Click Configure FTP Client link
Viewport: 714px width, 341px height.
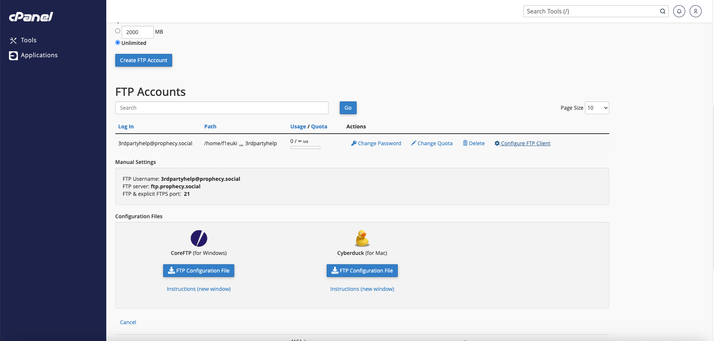(x=522, y=143)
